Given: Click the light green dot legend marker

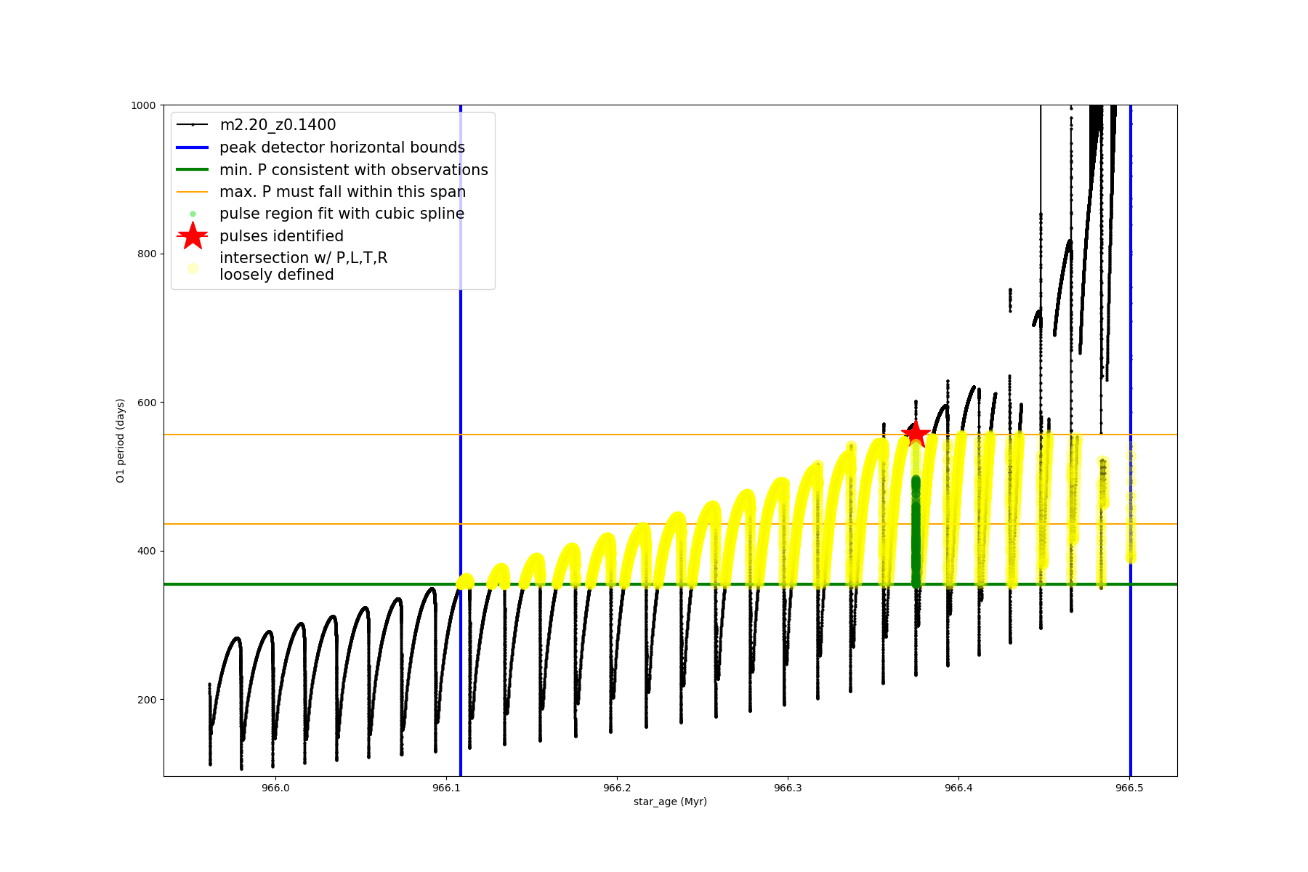Looking at the screenshot, I should point(193,214).
